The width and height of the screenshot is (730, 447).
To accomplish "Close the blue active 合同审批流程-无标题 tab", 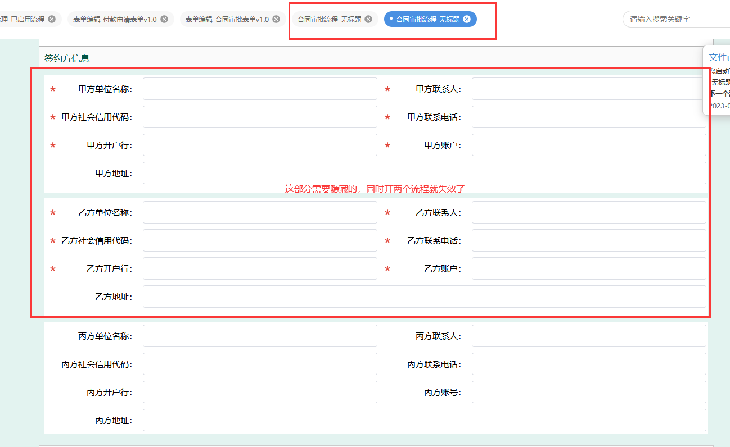I will tap(467, 19).
